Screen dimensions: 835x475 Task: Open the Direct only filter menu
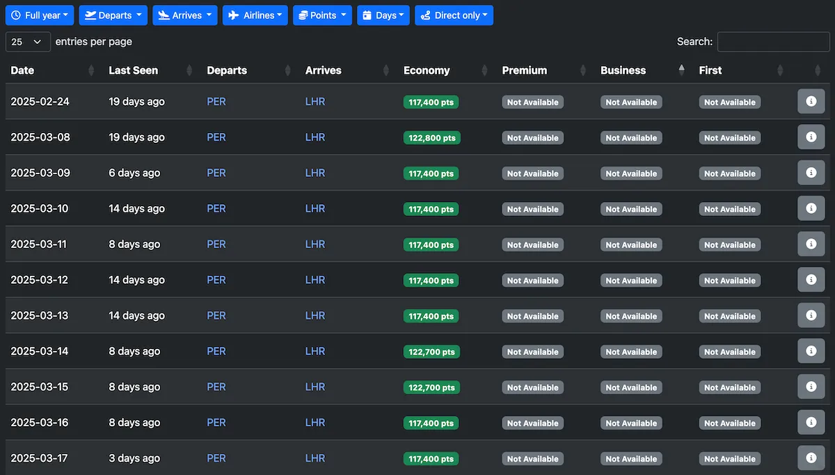coord(454,15)
